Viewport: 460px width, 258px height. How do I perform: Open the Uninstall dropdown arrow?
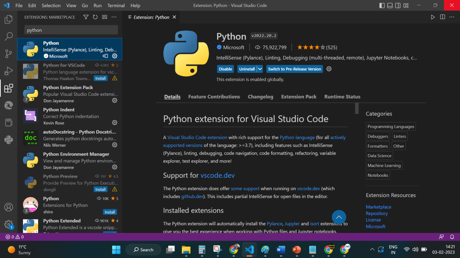point(260,69)
